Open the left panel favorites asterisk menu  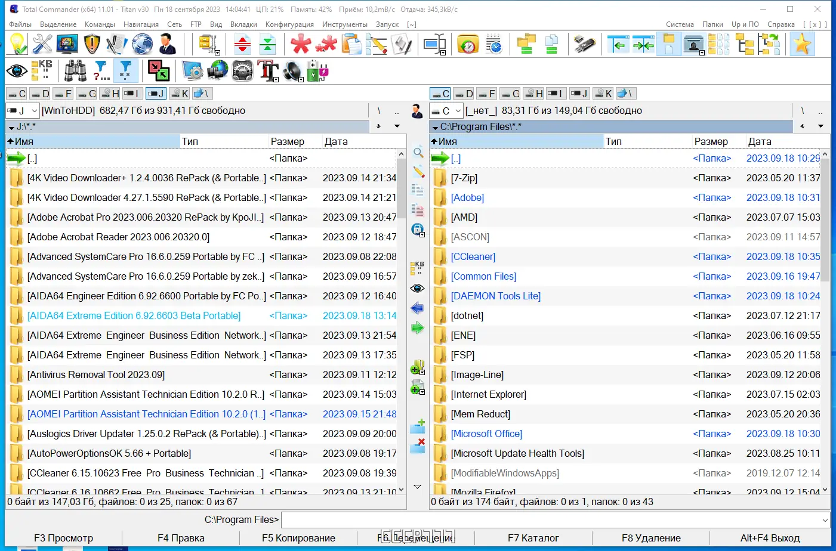(378, 126)
